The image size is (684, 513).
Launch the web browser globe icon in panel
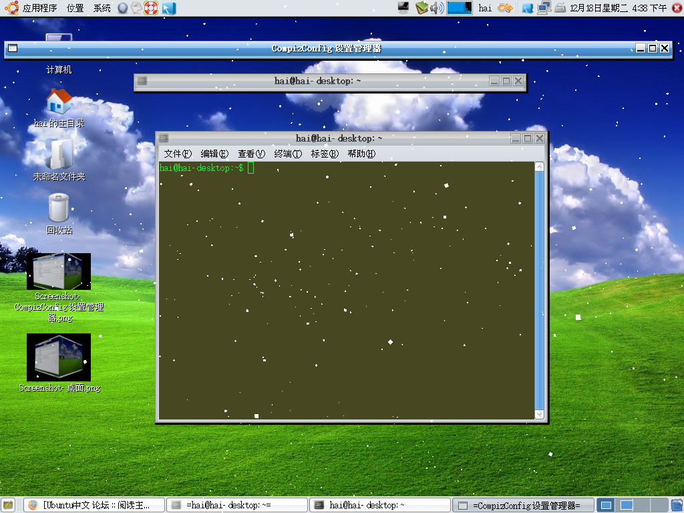click(123, 8)
